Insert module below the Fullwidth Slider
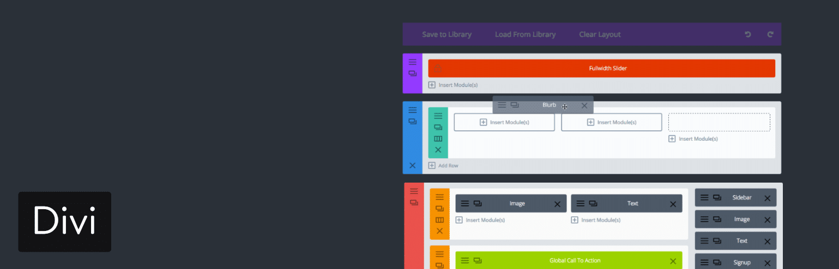Image resolution: width=839 pixels, height=269 pixels. 453,85
